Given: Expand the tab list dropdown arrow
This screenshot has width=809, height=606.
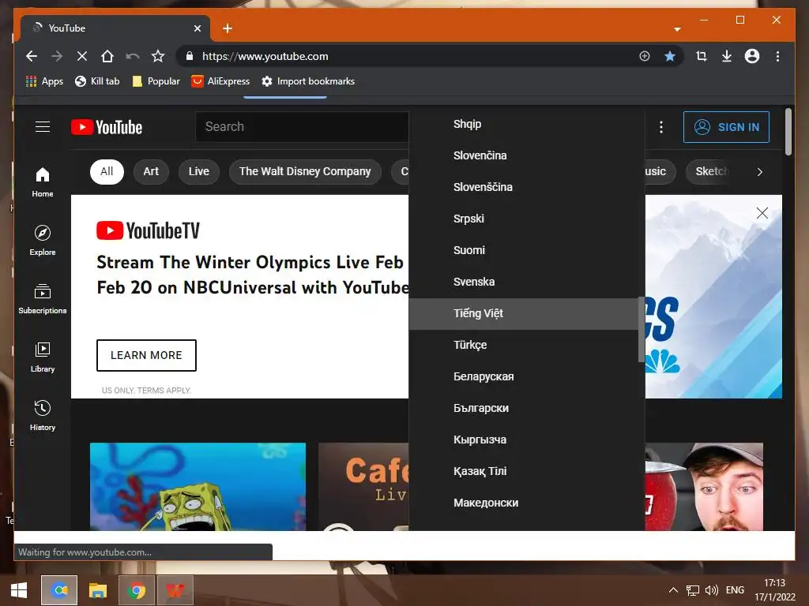Looking at the screenshot, I should (x=677, y=29).
